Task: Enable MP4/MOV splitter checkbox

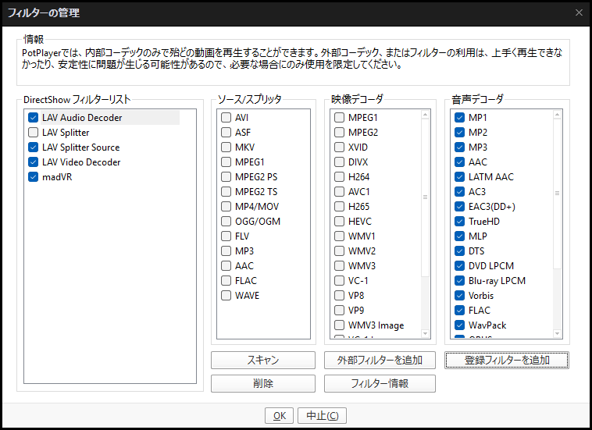Action: point(226,207)
